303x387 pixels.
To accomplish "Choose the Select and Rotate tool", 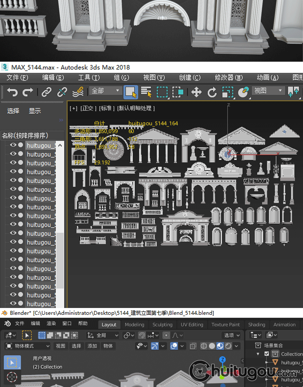I will tap(212, 92).
